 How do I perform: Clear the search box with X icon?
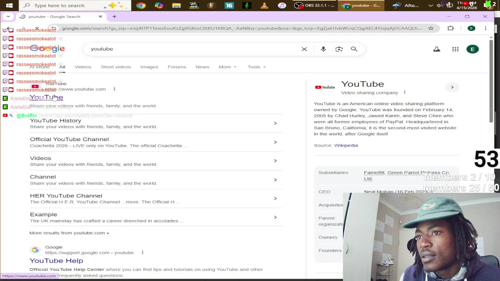(304, 49)
